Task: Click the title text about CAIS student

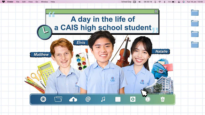Action: 103,23
